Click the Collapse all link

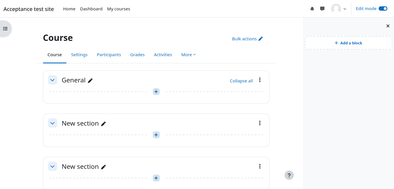[241, 81]
